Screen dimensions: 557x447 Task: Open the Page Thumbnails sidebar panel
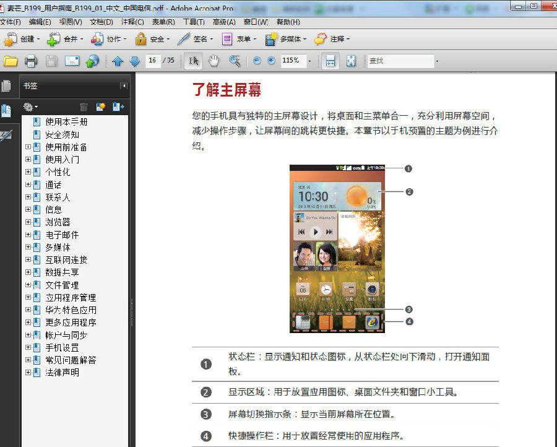click(7, 86)
